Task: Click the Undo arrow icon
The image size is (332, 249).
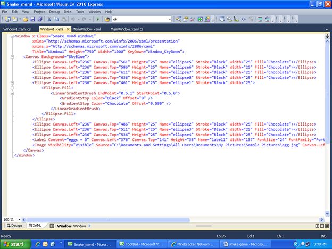Action: [73, 19]
